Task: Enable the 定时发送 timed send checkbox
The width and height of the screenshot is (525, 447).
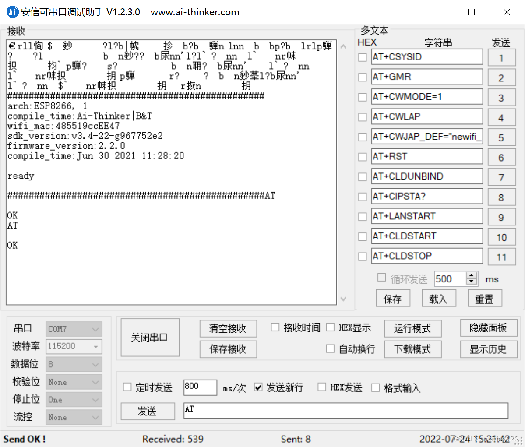Action: tap(127, 387)
